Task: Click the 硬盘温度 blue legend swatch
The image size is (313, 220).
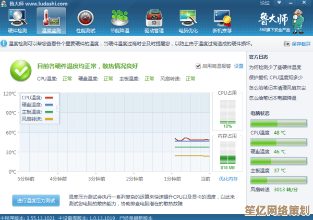Action: (x=49, y=105)
